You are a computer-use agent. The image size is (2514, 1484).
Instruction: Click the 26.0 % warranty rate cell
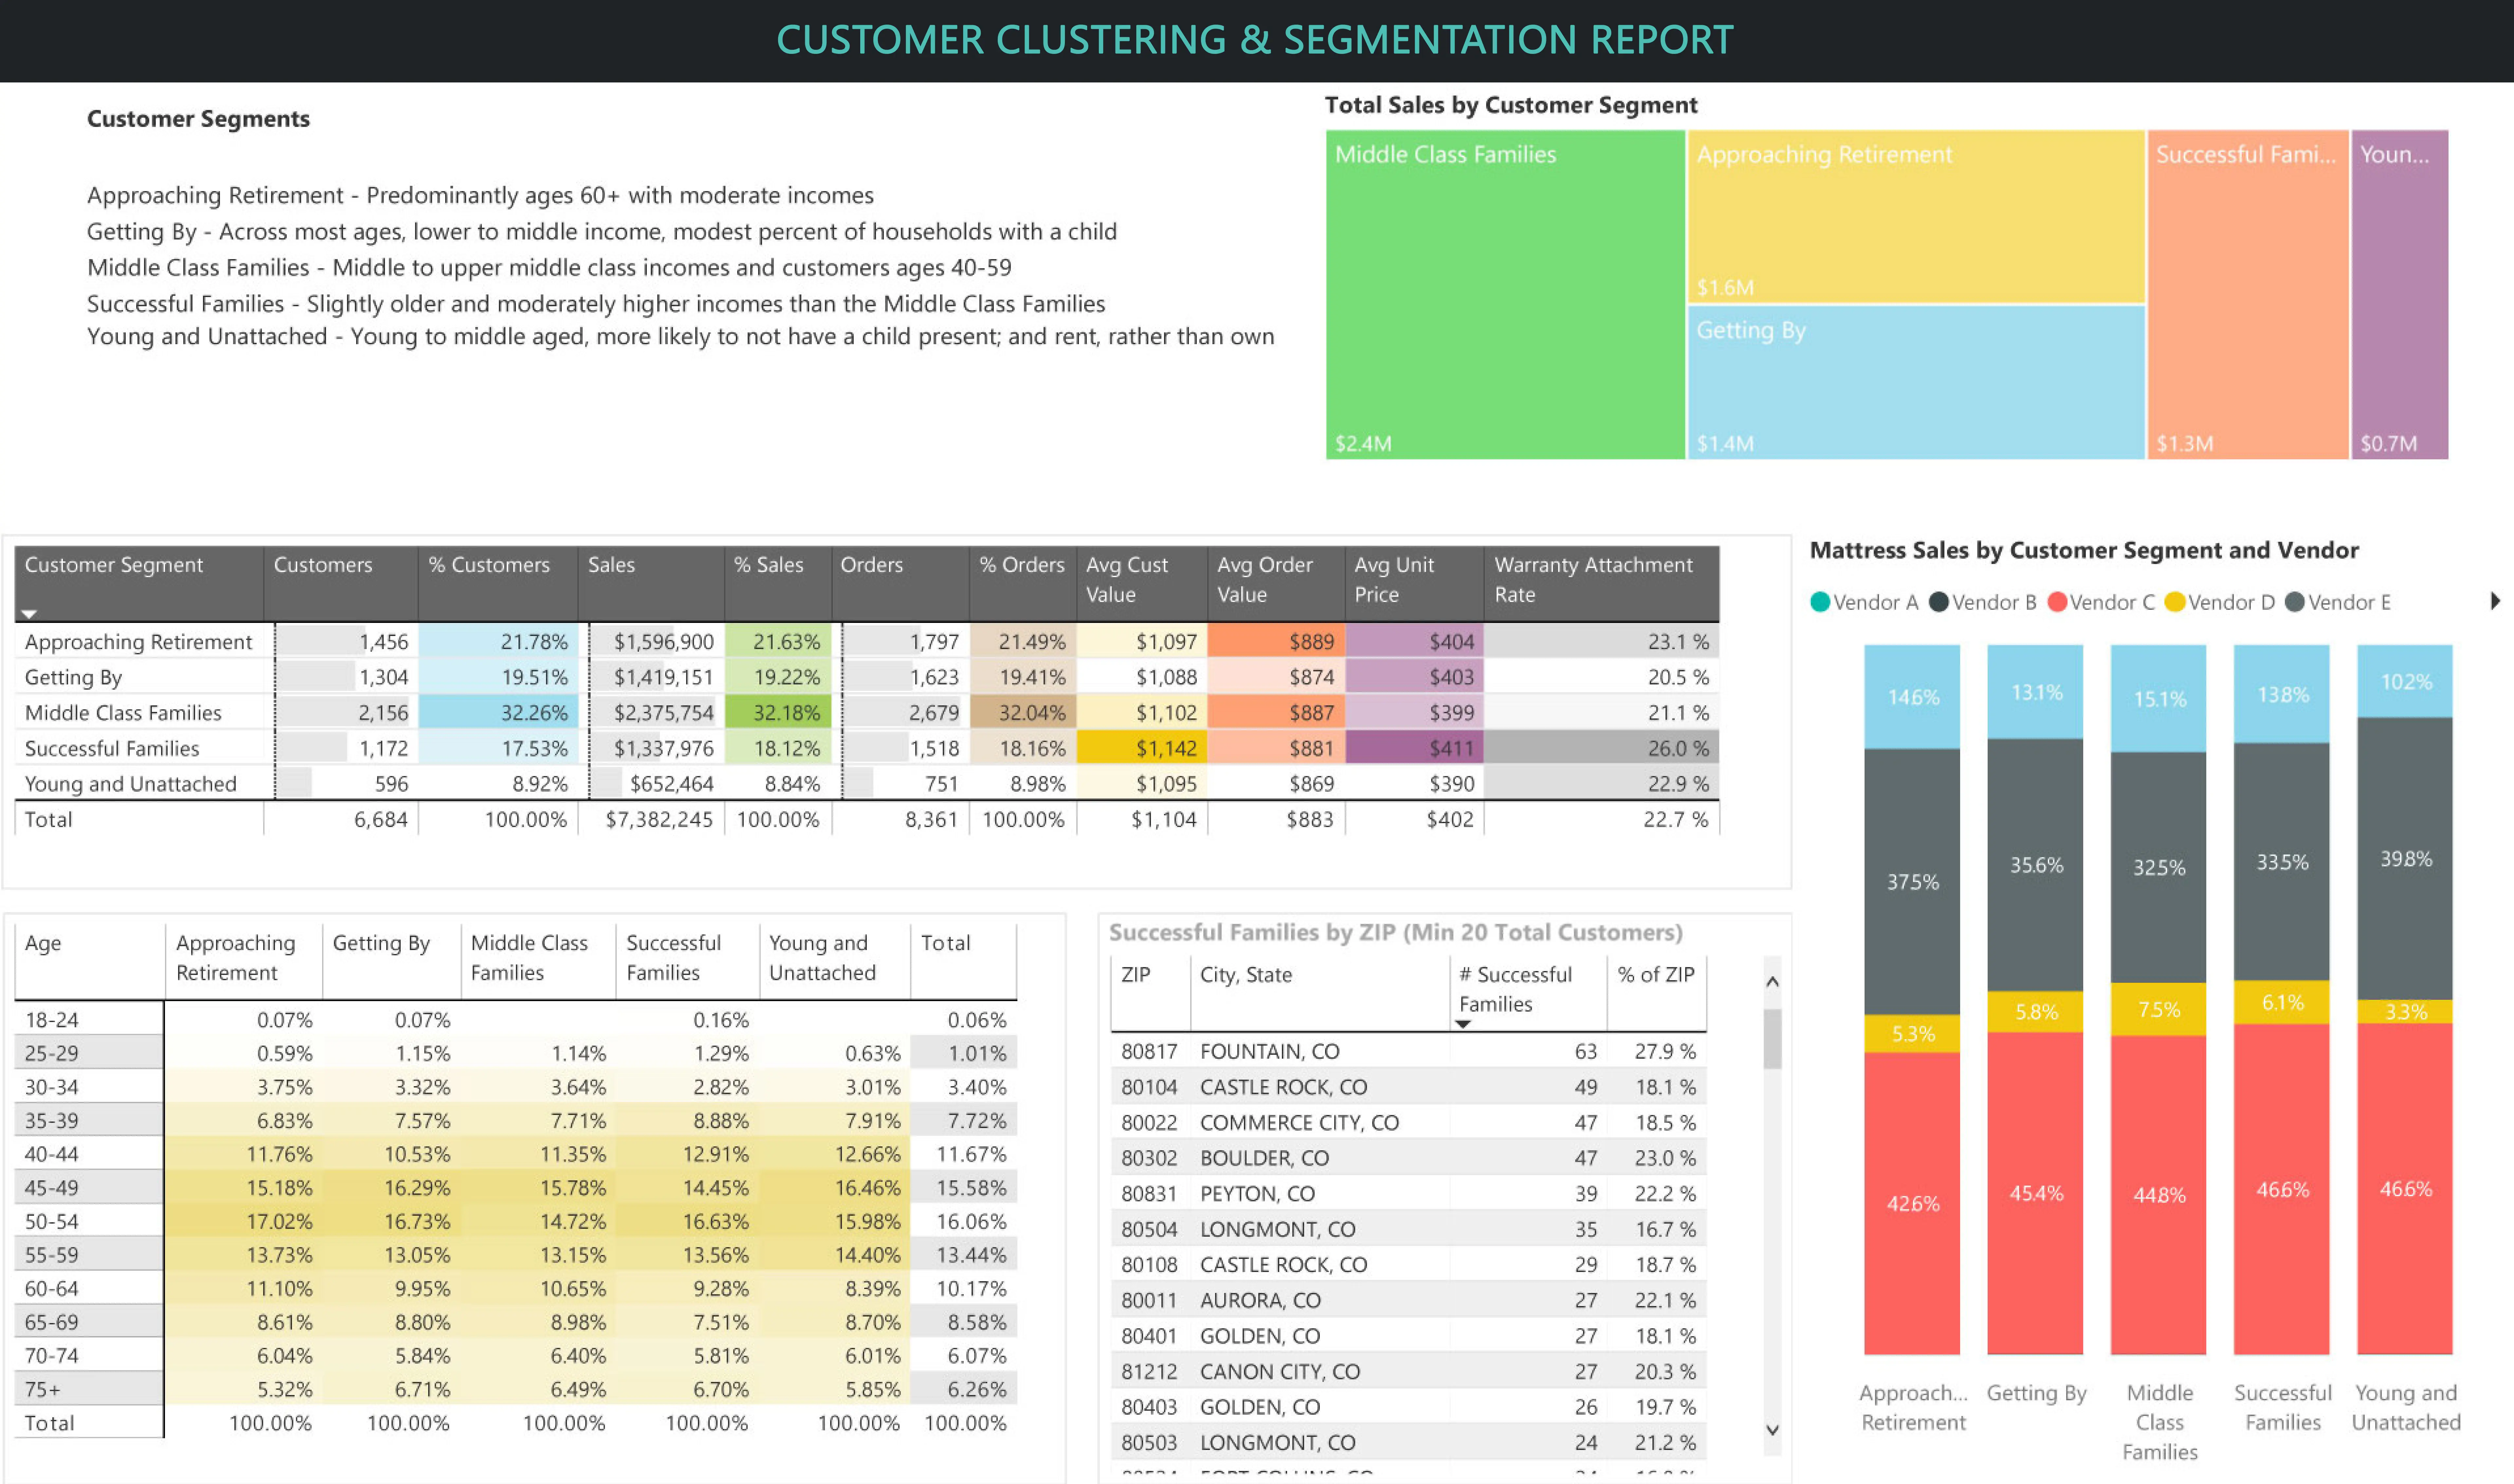(1602, 748)
